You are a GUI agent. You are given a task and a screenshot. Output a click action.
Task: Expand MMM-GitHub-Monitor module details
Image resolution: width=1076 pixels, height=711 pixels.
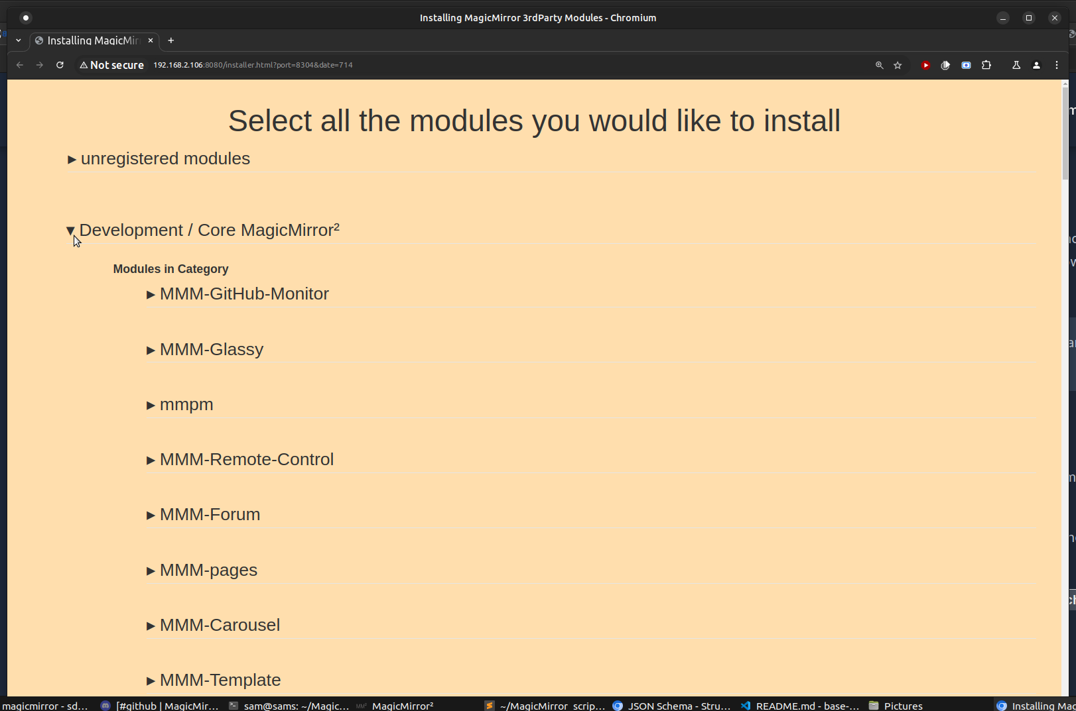(237, 294)
